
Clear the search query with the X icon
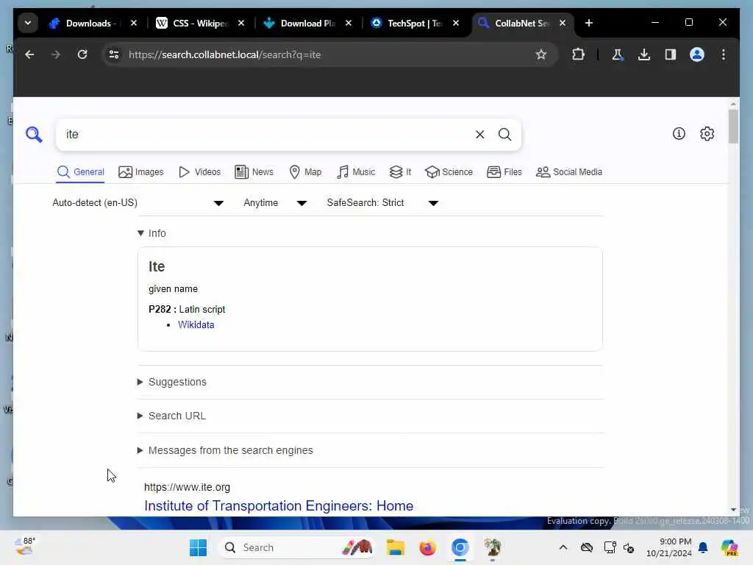(479, 135)
